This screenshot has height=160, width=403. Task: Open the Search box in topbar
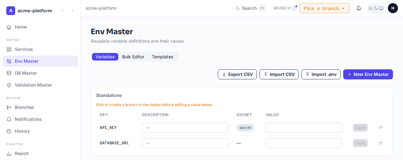point(251,8)
